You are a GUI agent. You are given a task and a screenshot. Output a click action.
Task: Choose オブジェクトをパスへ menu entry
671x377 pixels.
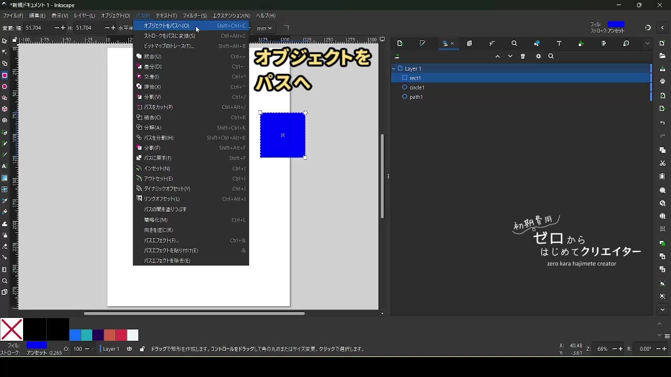(x=167, y=26)
